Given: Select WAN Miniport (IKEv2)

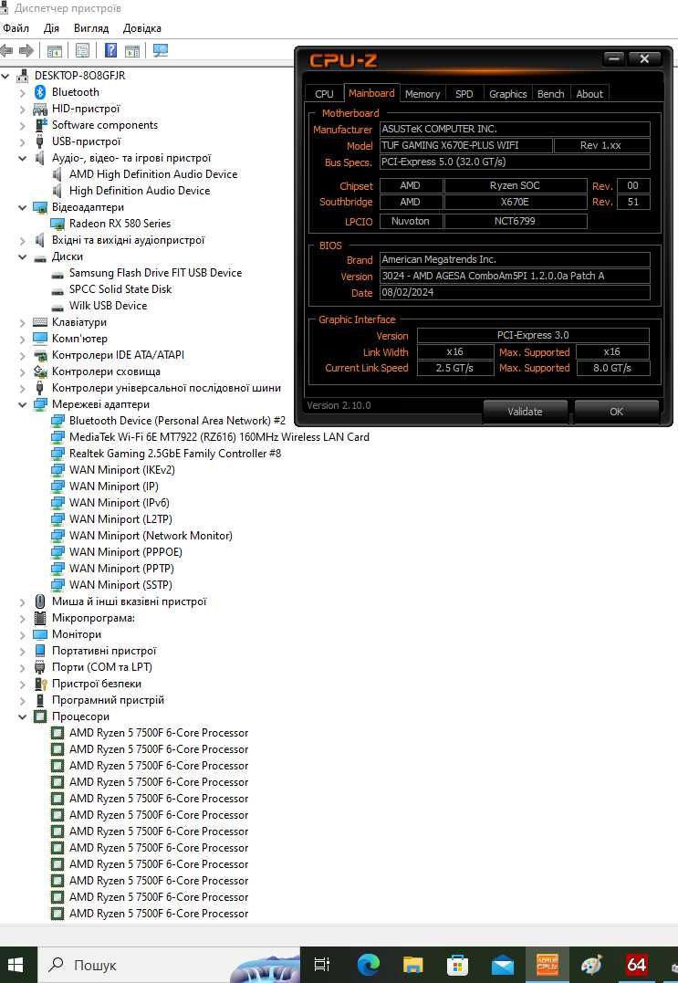Looking at the screenshot, I should (122, 469).
